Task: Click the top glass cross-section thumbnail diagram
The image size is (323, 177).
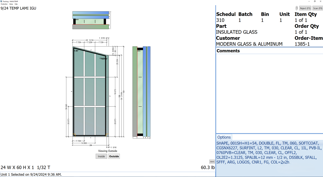Action: pyautogui.click(x=90, y=20)
